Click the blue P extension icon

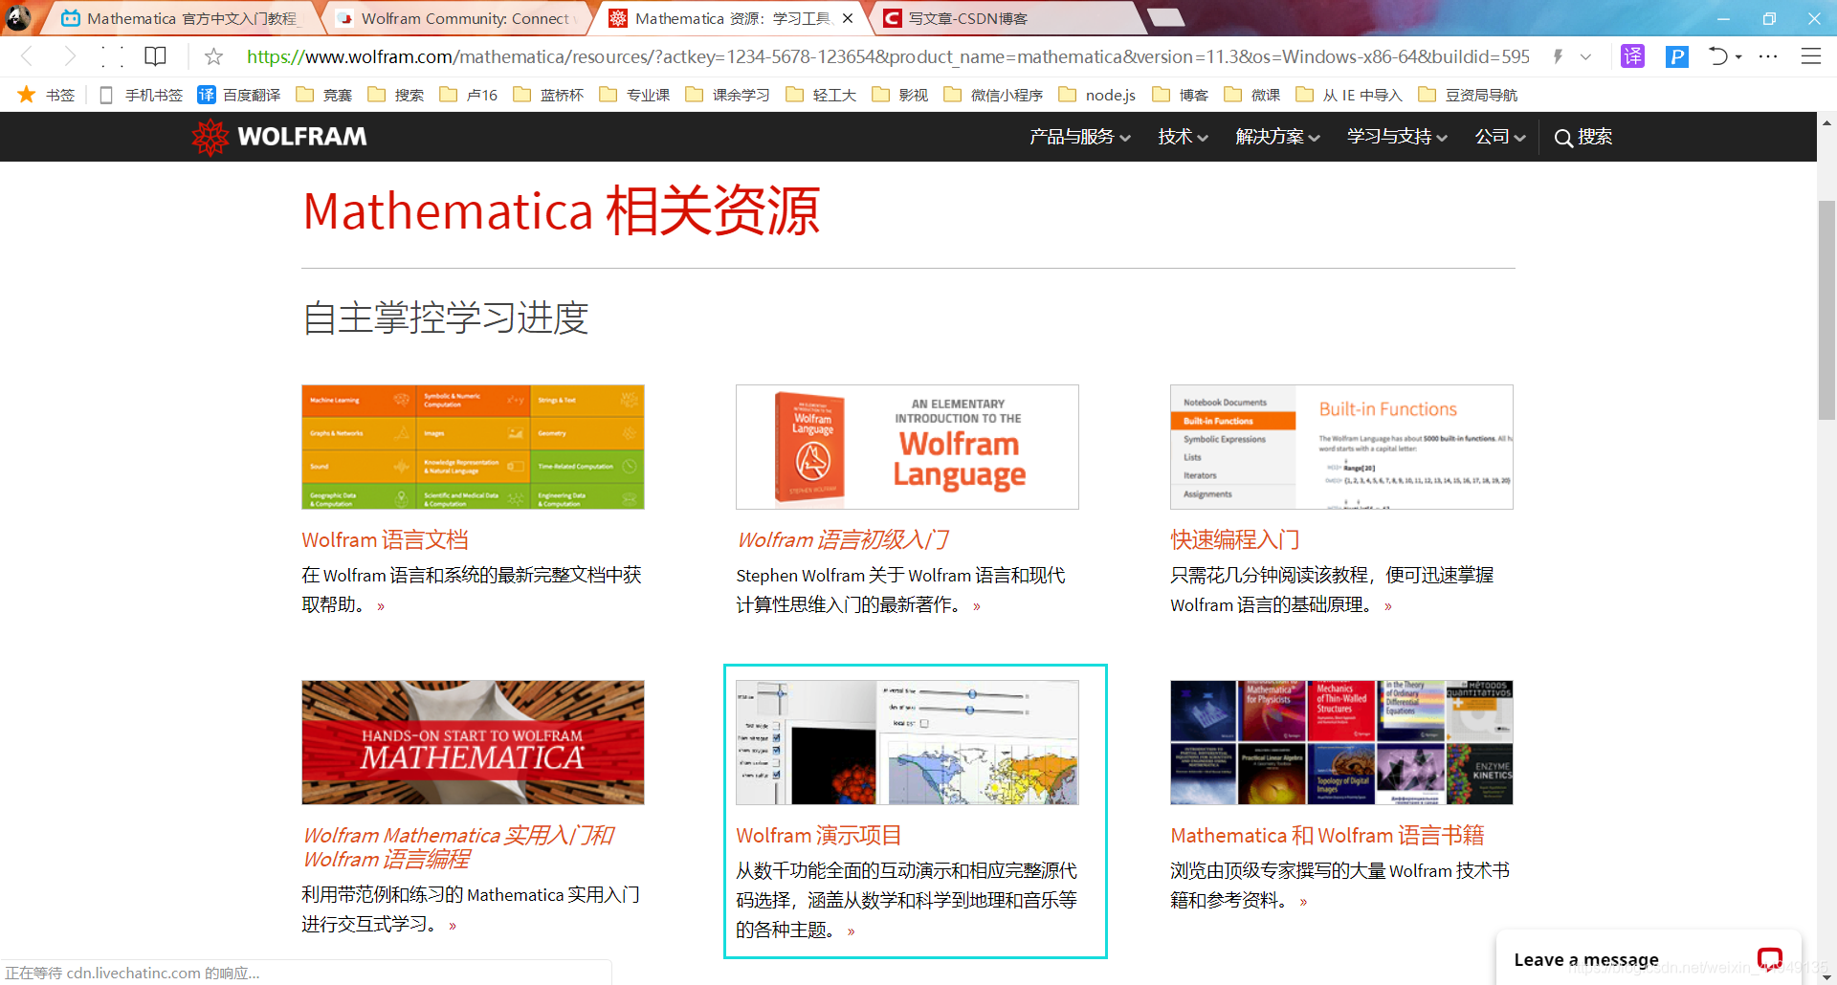1676,56
